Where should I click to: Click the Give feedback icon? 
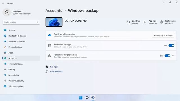47,72
